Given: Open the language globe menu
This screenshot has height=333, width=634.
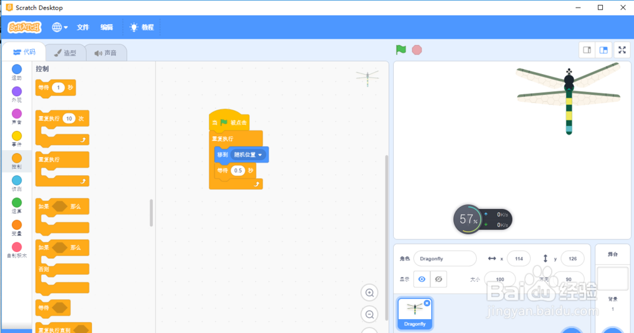Looking at the screenshot, I should 60,27.
